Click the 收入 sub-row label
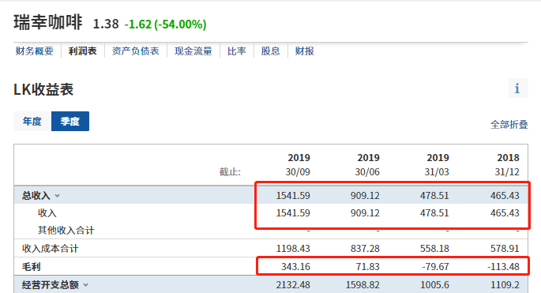Screen dimensions: 541x293 [47, 213]
